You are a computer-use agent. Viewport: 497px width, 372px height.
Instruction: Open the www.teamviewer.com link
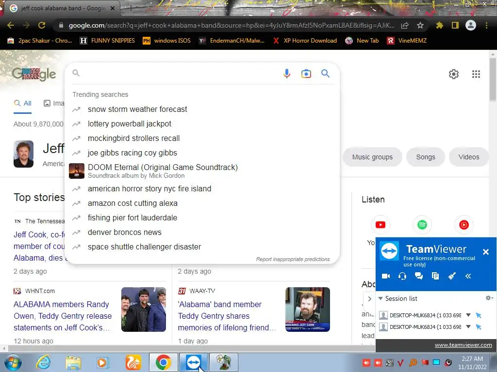point(463,345)
